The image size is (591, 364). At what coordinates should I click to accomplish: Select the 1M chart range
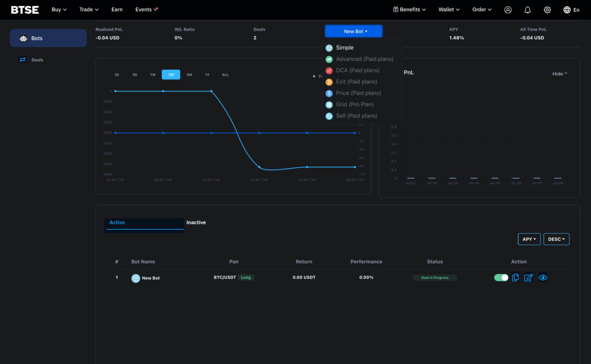(171, 75)
